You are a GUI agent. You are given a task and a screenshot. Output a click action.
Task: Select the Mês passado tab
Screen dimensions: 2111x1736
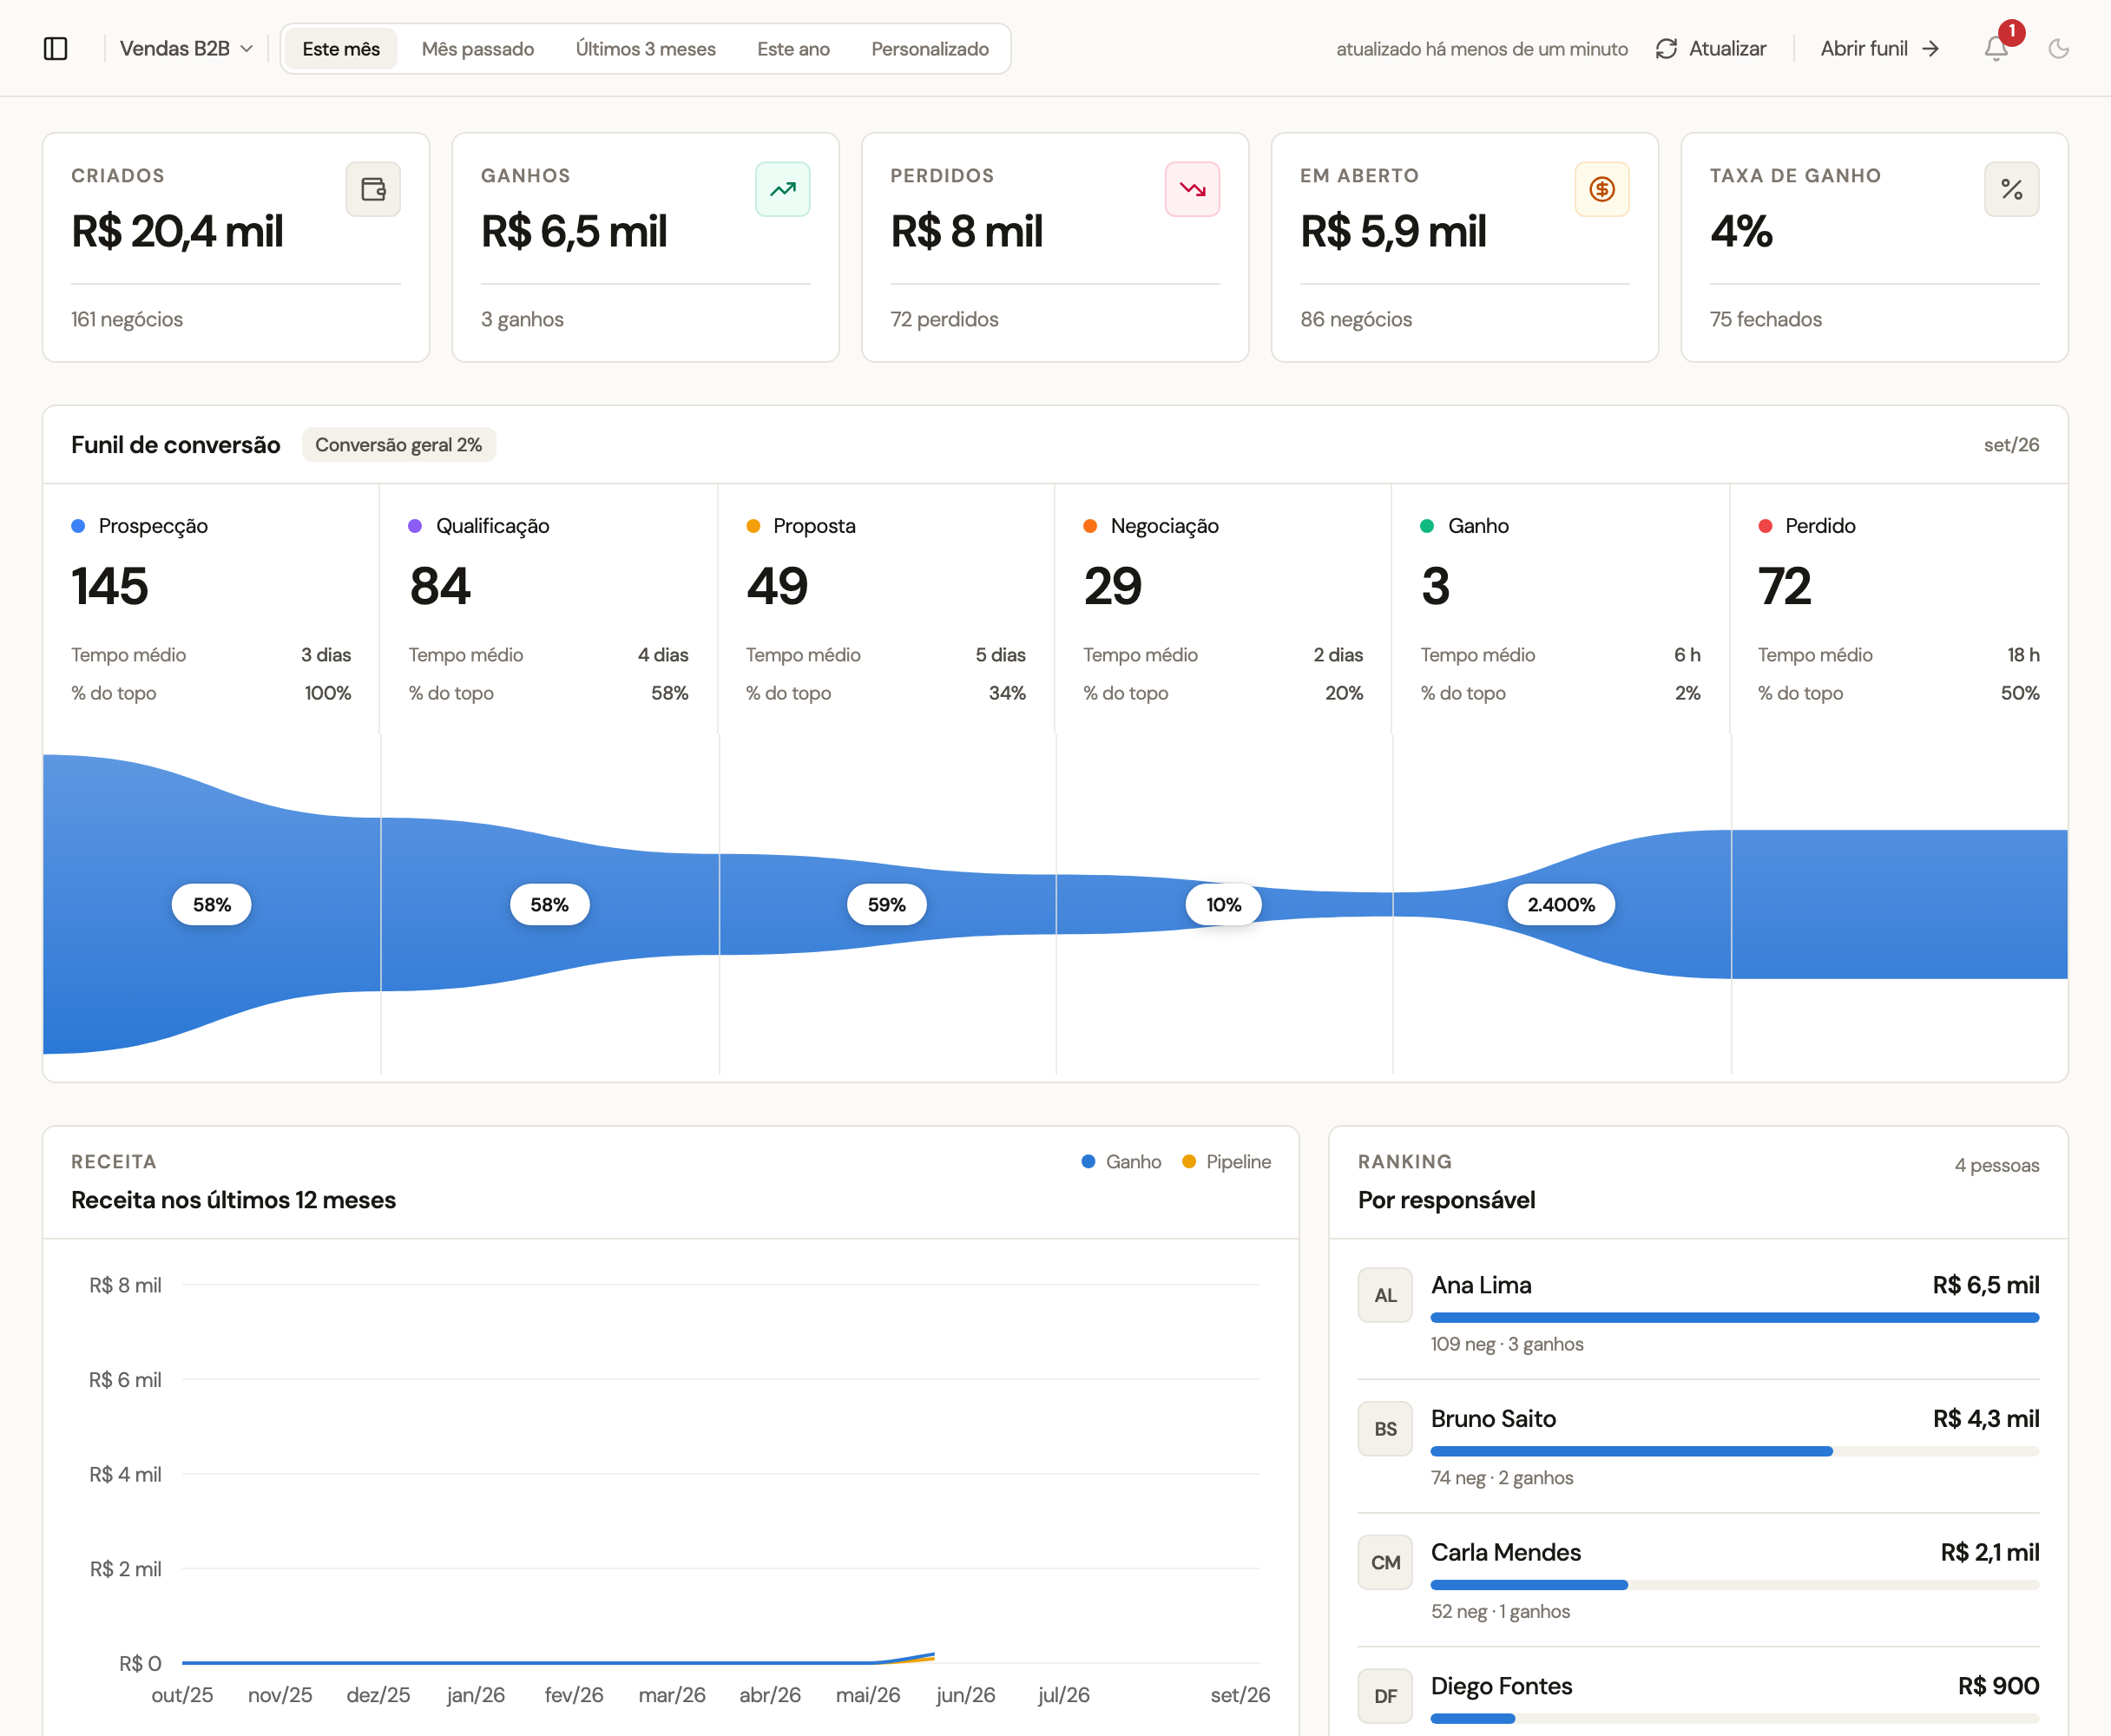pyautogui.click(x=478, y=49)
